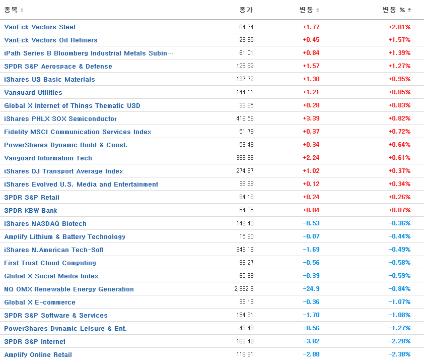
Task: Select percent change -2.28%
Action: [399, 342]
